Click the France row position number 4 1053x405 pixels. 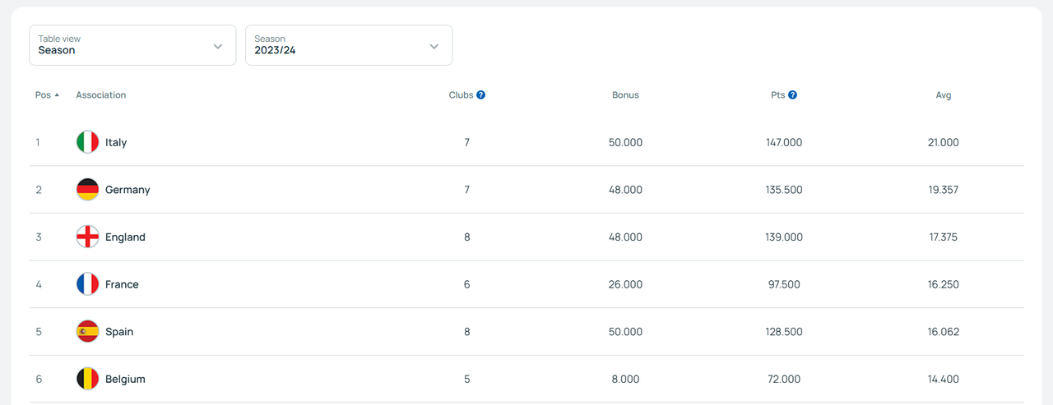[x=38, y=284]
